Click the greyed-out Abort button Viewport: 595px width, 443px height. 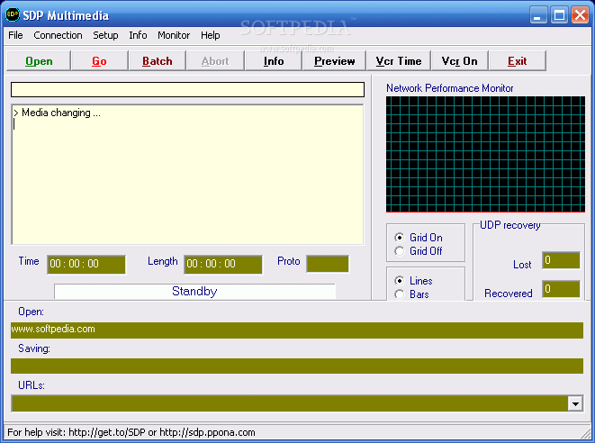(x=215, y=61)
